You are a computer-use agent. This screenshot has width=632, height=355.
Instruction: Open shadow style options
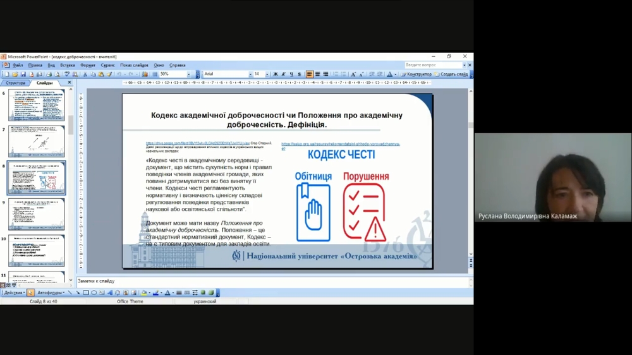pos(203,292)
